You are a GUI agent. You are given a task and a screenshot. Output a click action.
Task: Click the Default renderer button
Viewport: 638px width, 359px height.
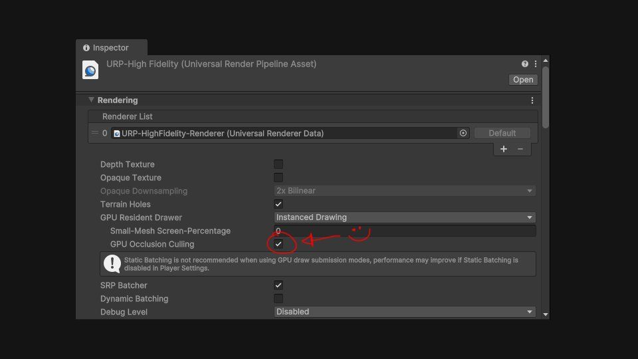coord(502,133)
